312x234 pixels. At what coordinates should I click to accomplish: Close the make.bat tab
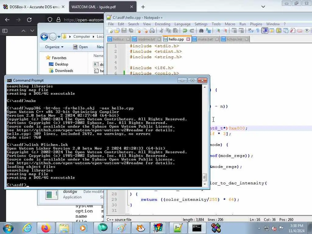pos(217,39)
